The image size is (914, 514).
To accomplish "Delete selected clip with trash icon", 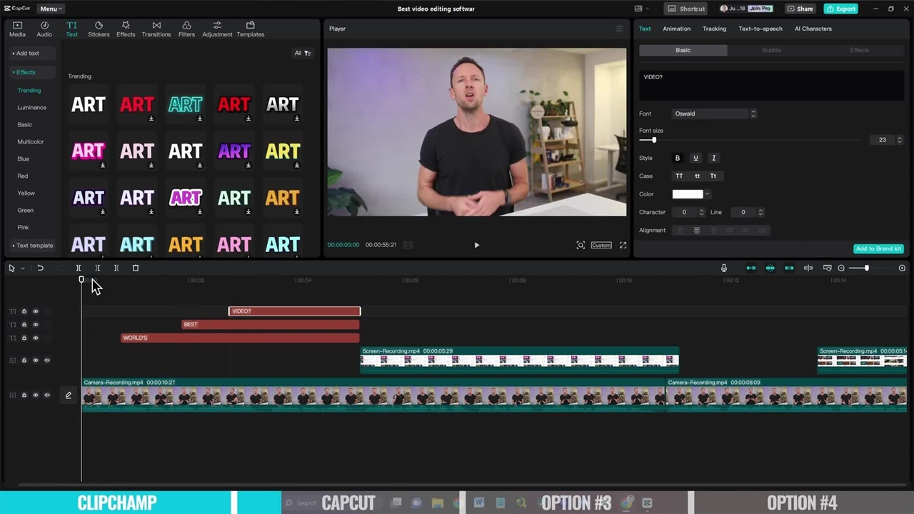I will 136,268.
